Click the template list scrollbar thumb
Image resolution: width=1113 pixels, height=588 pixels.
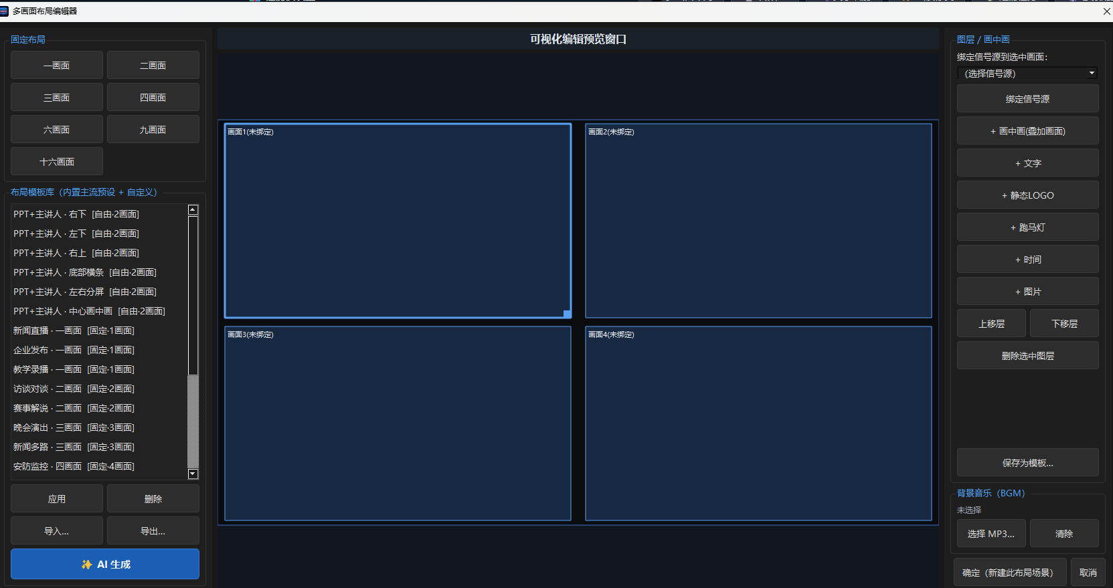[193, 295]
